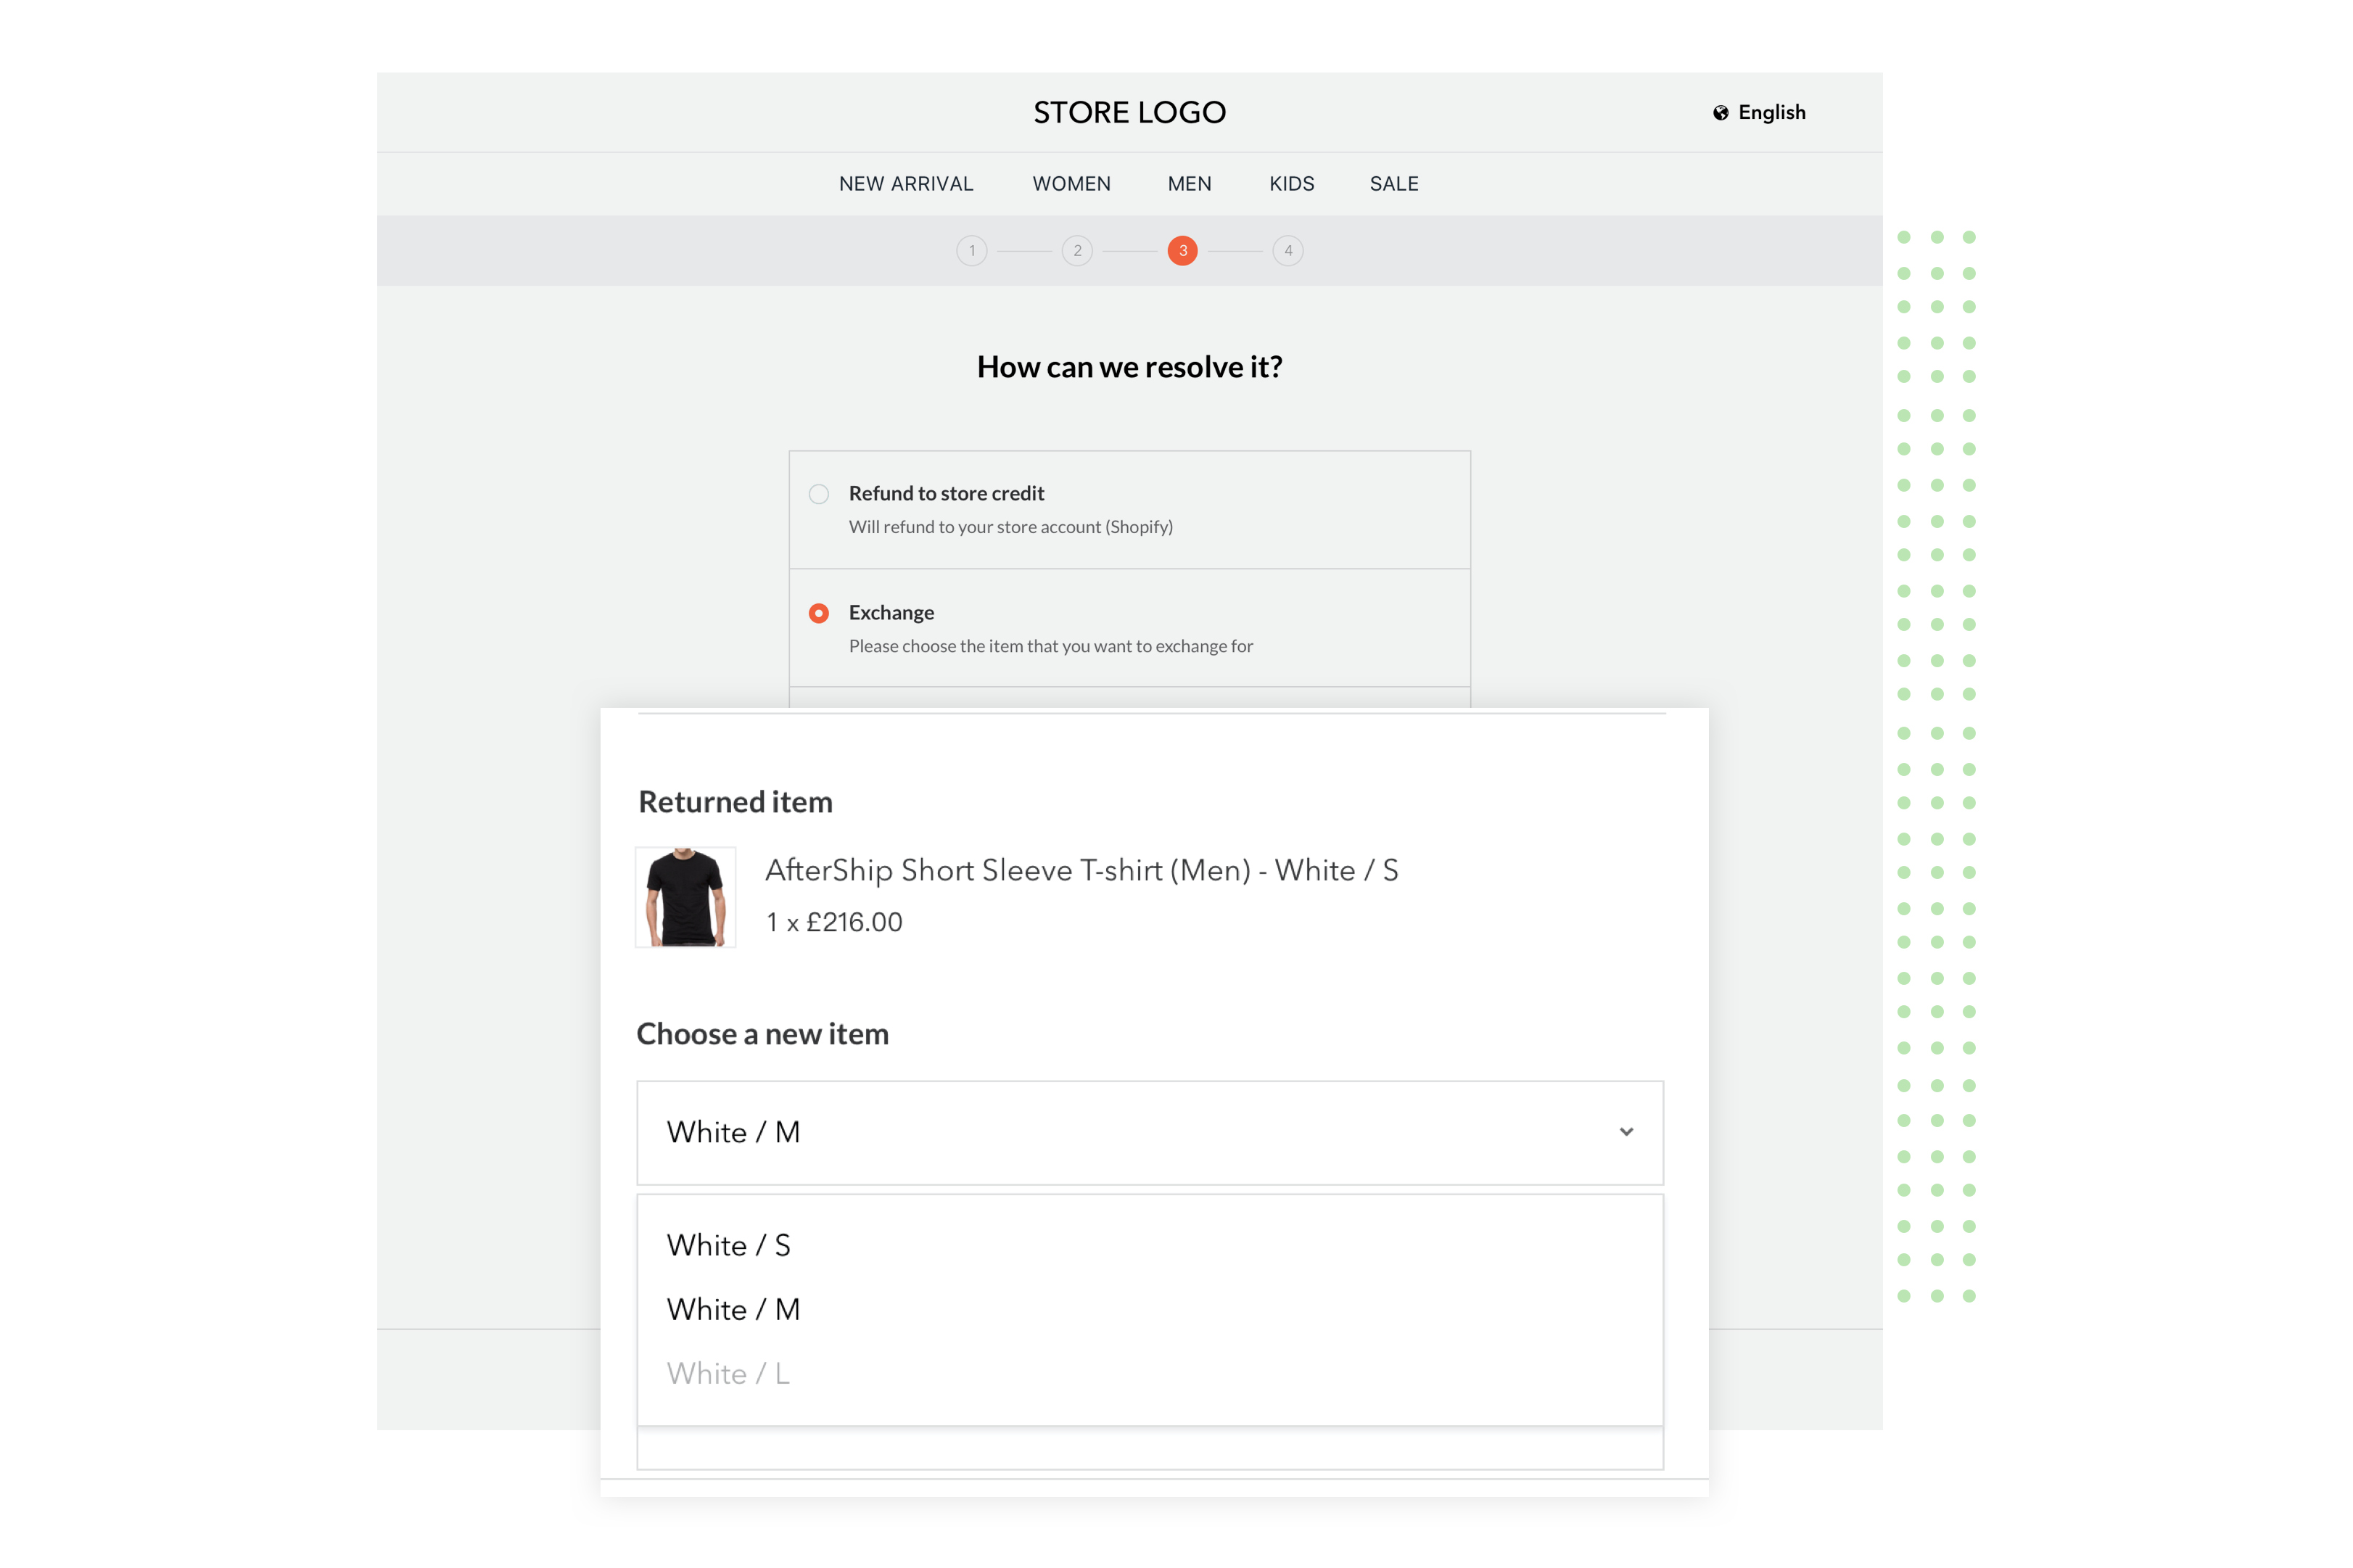Switch language via English label
Screen dimensions: 2353x1568
pyautogui.click(x=1771, y=113)
